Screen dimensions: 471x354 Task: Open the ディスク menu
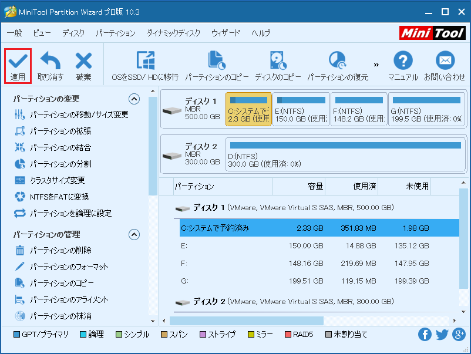73,33
